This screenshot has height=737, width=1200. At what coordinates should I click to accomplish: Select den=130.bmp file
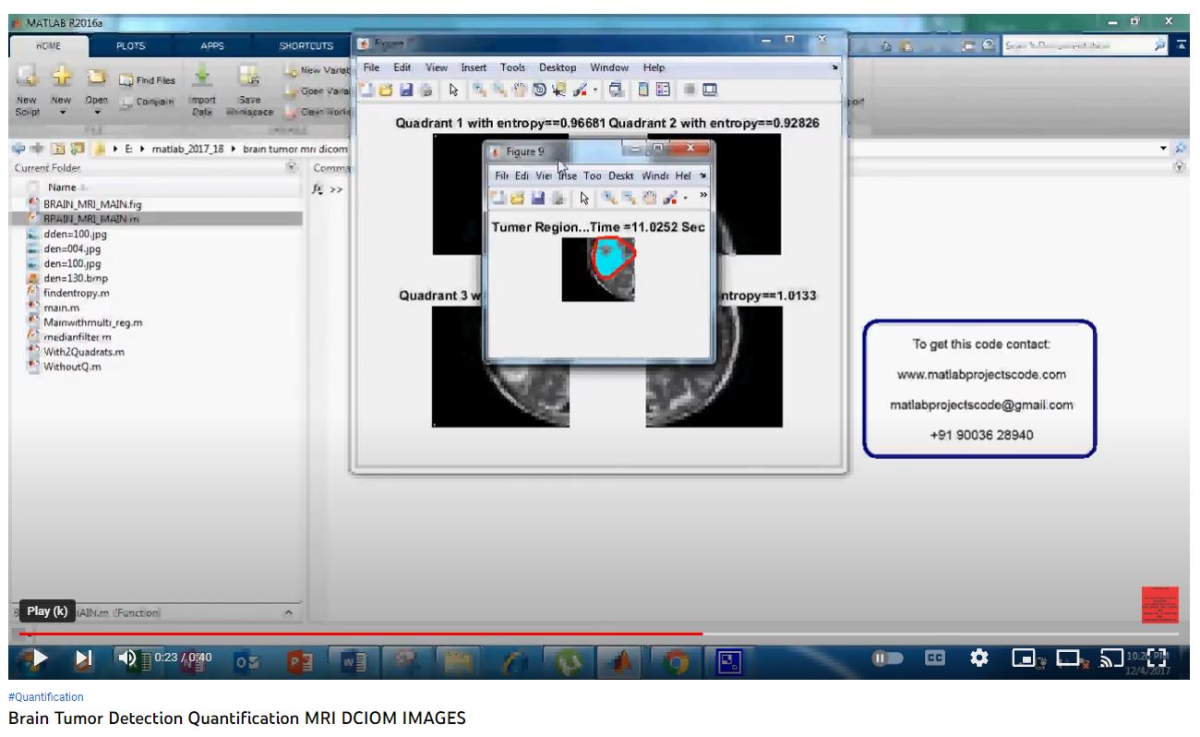[75, 278]
